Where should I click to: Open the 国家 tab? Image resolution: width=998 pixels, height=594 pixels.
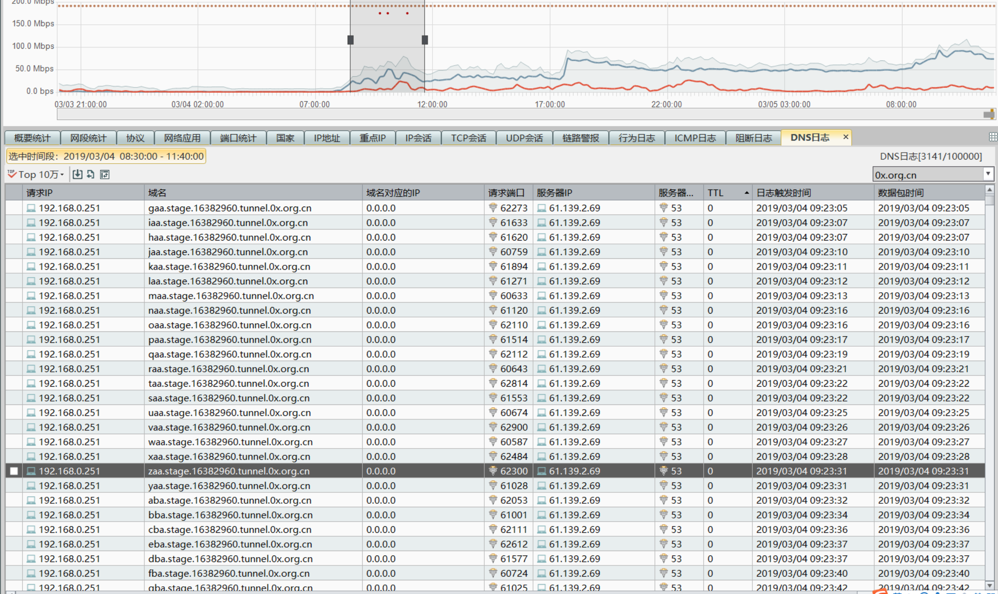pyautogui.click(x=285, y=138)
